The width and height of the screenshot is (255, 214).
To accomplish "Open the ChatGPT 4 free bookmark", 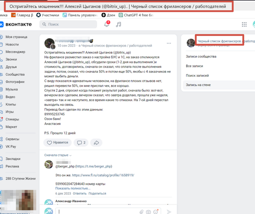I will 136,15.
